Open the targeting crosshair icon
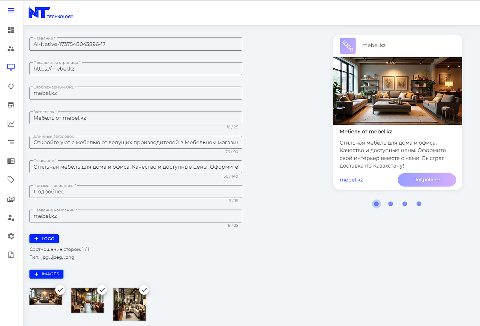This screenshot has height=326, width=480. [x=11, y=86]
